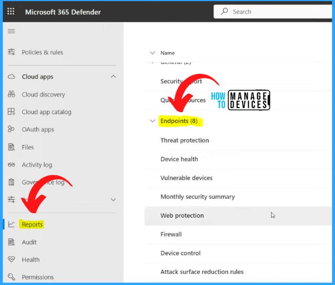
Task: Open Audit page
Action: pos(29,242)
